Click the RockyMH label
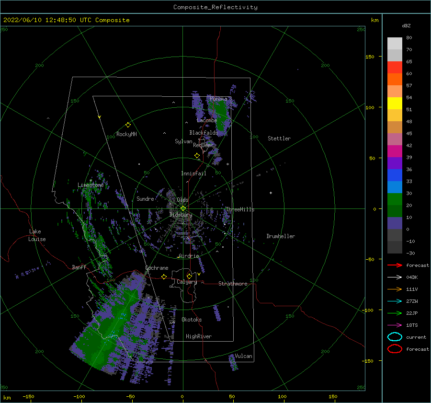This screenshot has height=403, width=431. 126,134
